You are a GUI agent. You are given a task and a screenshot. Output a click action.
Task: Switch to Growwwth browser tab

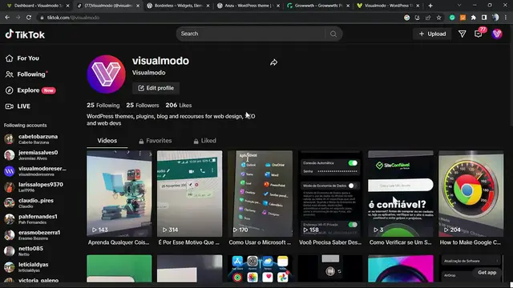[x=317, y=6]
